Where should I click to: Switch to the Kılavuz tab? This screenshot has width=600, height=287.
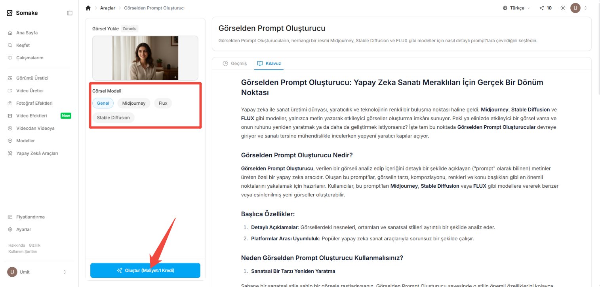(x=269, y=63)
